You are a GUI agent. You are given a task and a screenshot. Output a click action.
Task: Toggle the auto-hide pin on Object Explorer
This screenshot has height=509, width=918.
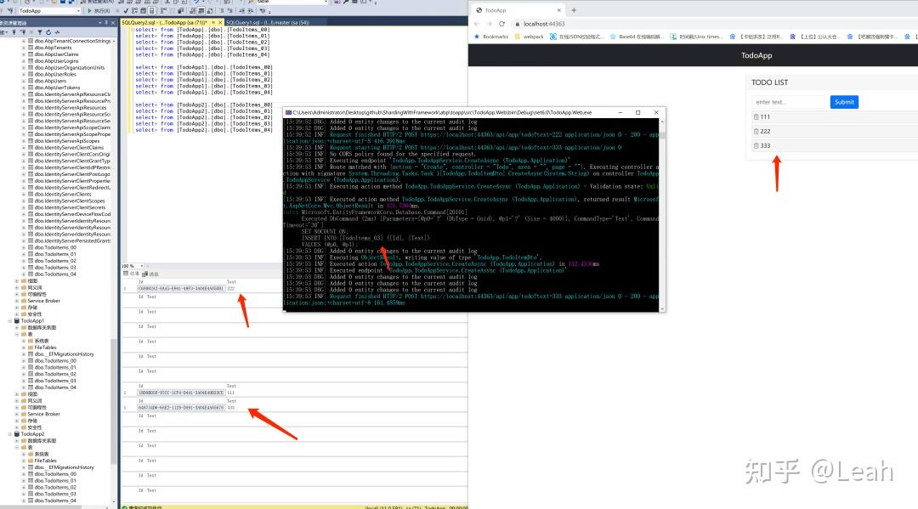pyautogui.click(x=106, y=22)
